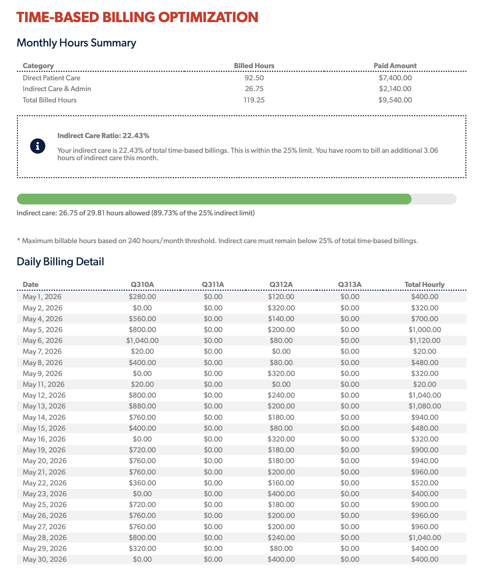Screen dimensions: 485x587
Task: Click the info icon beside Indirect Care Ratio
Action: [38, 146]
